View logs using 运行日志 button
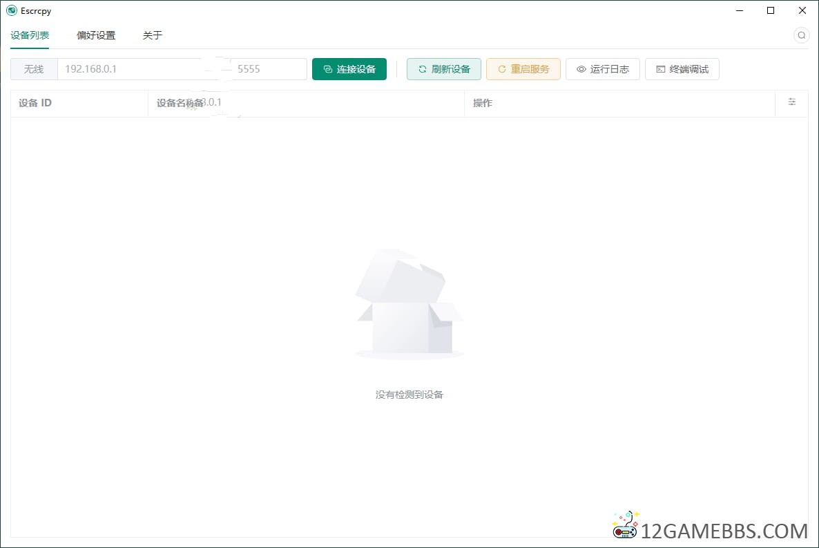Image resolution: width=819 pixels, height=548 pixels. click(602, 69)
